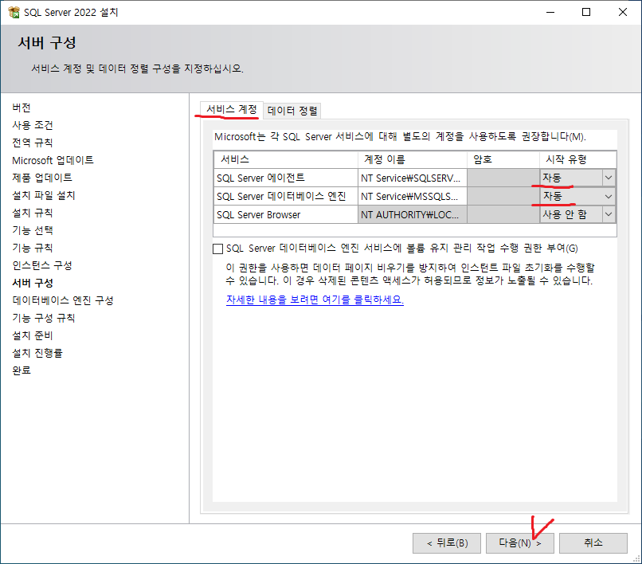Select the SQL Server 데이터베이스 엔진 account name cell

pyautogui.click(x=413, y=196)
